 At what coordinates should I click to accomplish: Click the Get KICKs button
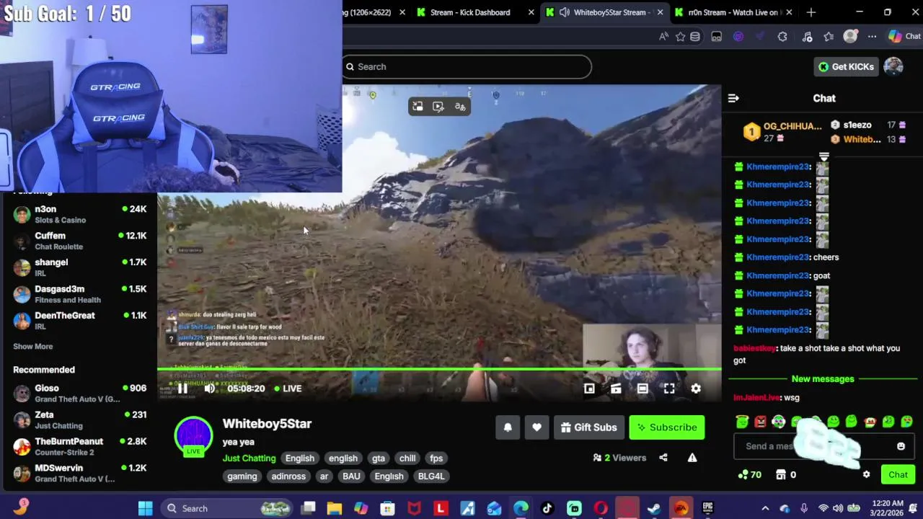[x=846, y=66]
